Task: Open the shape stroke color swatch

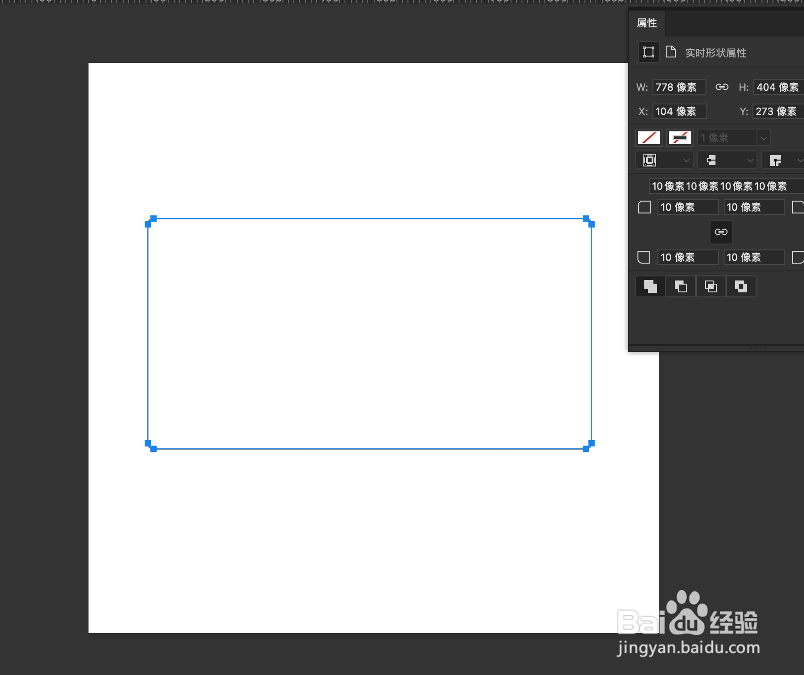Action: coord(679,137)
